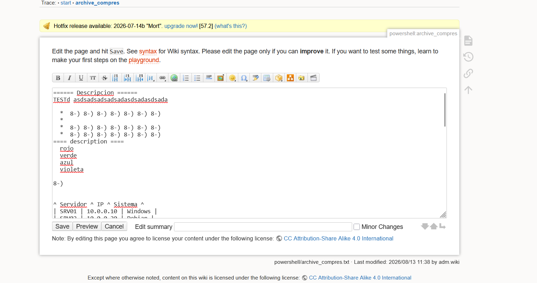The width and height of the screenshot is (537, 283).
Task: Click the clapperboard toolbar icon
Action: [x=313, y=78]
